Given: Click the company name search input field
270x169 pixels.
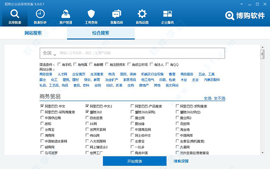Looking at the screenshot, I should 141,53.
